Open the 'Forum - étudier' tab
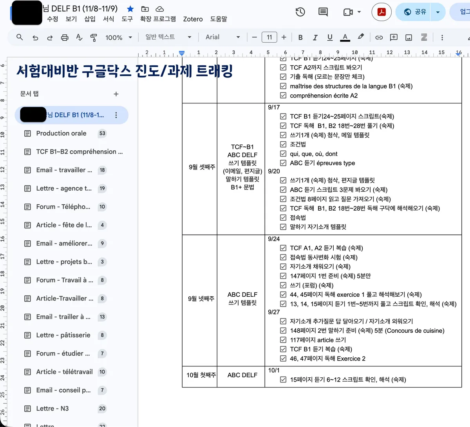 [72, 354]
